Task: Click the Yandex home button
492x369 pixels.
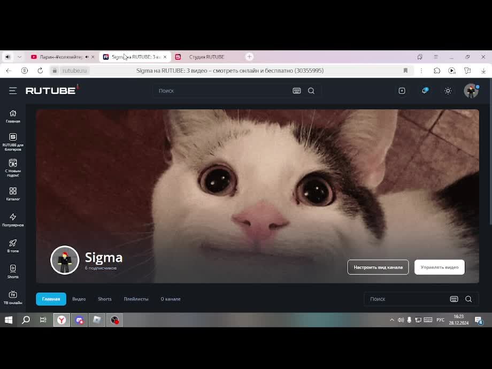Action: coord(25,71)
